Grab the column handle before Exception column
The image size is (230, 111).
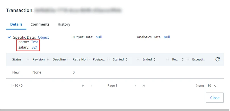(188, 59)
